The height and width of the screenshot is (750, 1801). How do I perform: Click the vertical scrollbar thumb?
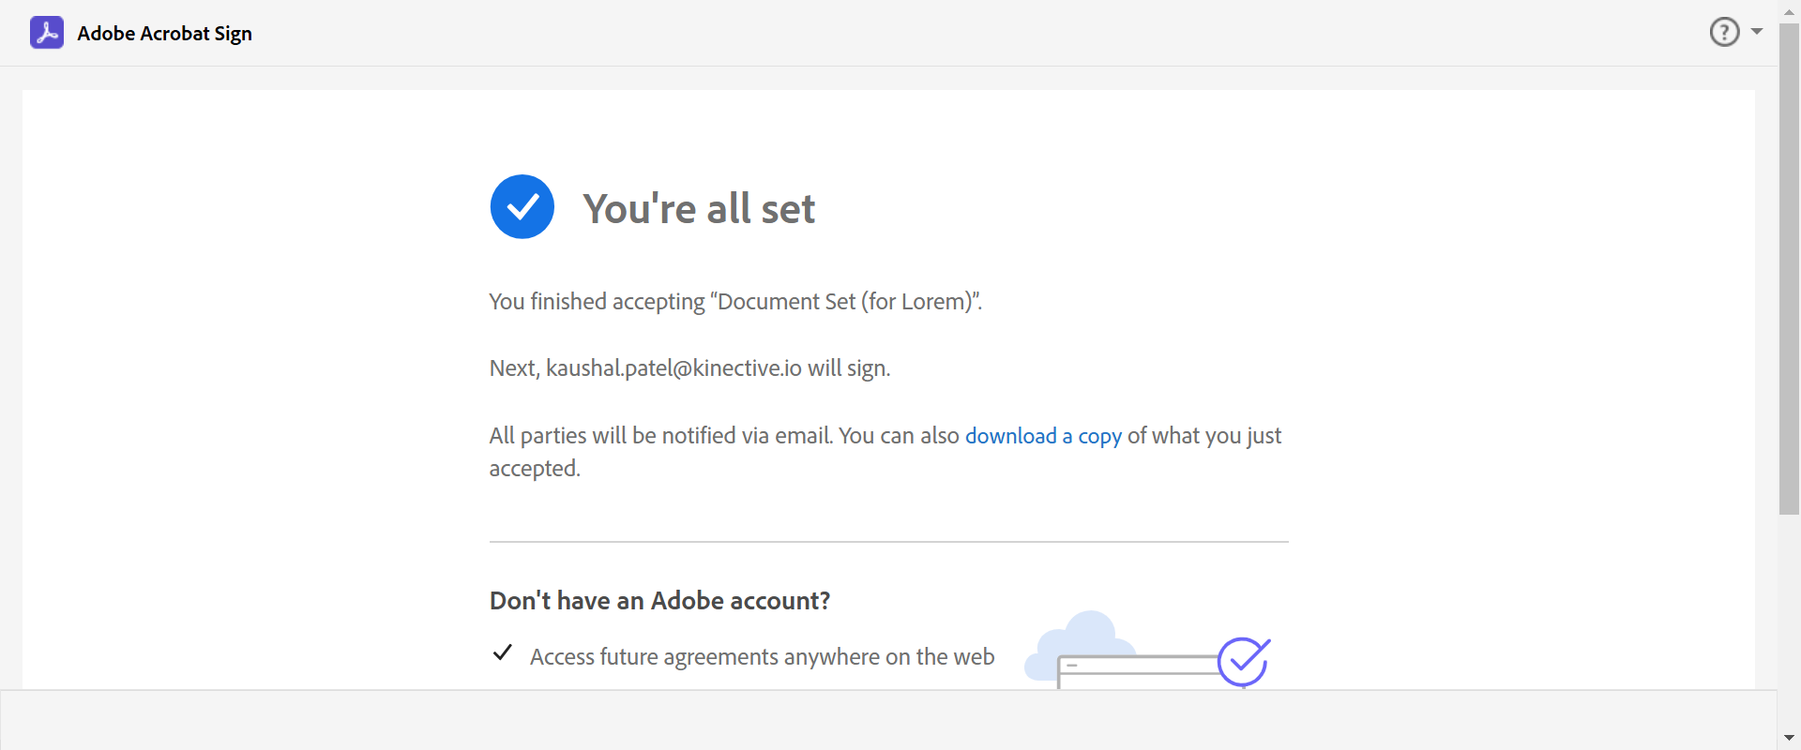click(x=1789, y=272)
